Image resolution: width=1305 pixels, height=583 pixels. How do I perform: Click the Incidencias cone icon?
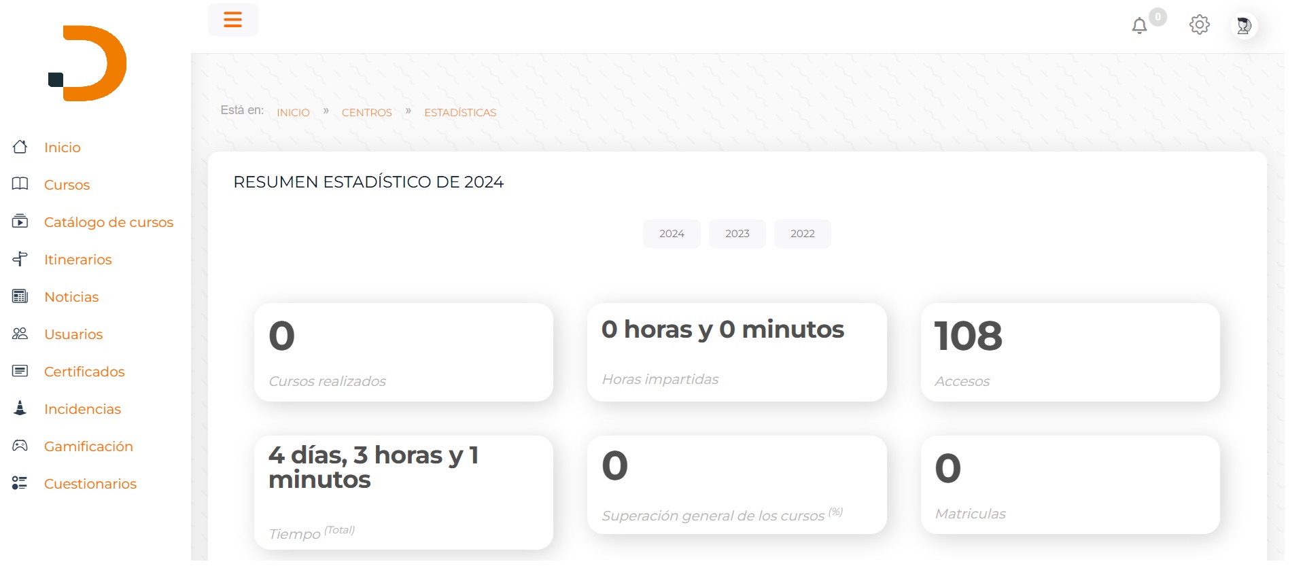[x=20, y=408]
